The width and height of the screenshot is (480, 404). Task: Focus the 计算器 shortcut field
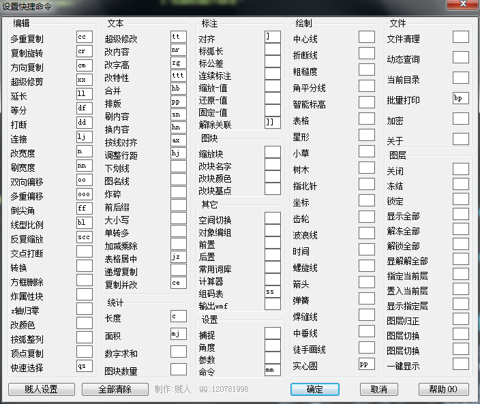click(273, 279)
